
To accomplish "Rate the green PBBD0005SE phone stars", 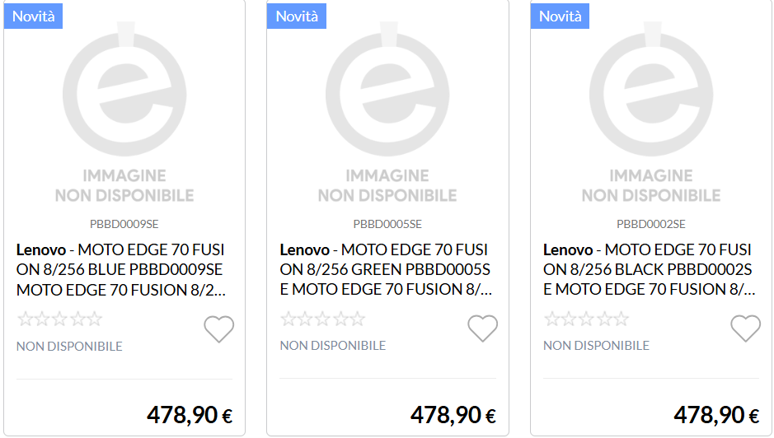I will pos(323,319).
